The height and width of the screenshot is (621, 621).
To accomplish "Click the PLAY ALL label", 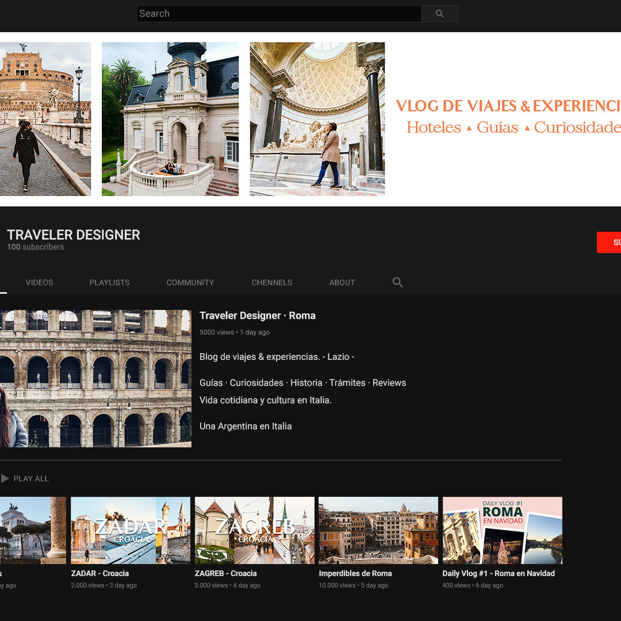I will (x=31, y=478).
